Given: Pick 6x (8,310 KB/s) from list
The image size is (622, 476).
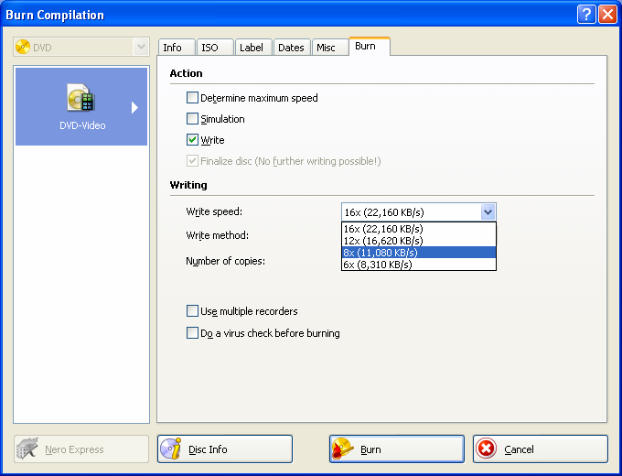Looking at the screenshot, I should click(x=418, y=265).
